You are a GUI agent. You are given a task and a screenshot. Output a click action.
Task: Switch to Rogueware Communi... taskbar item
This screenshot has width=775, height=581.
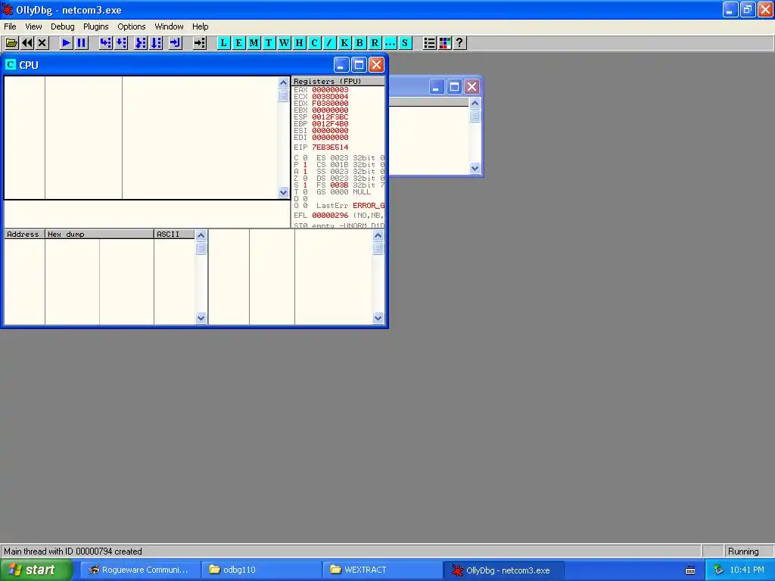point(140,570)
